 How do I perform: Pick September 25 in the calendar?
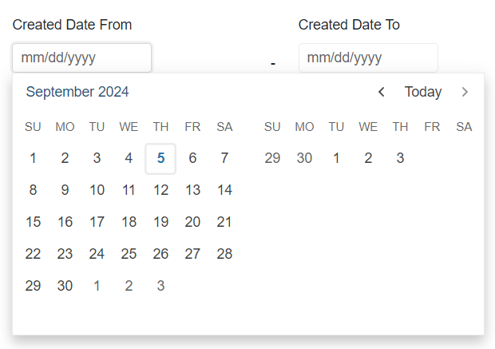point(129,254)
